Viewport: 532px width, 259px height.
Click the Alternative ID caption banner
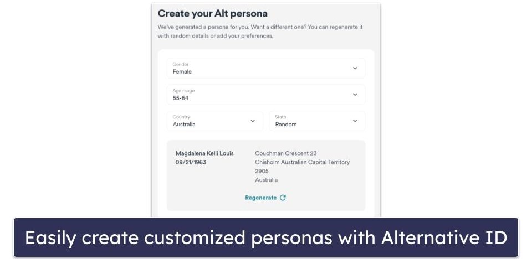point(266,238)
